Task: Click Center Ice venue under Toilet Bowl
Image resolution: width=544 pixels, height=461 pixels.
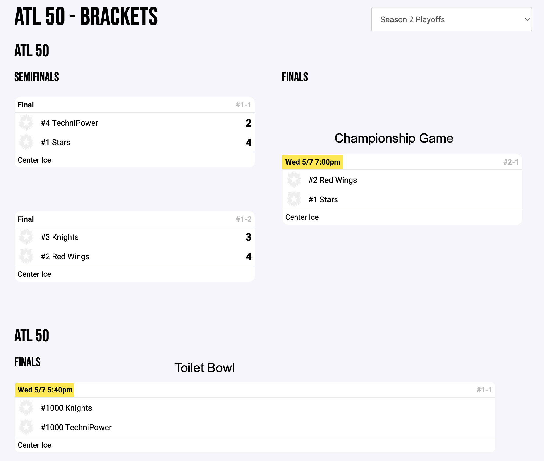Action: pyautogui.click(x=34, y=445)
